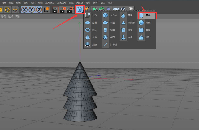Viewport: 199px width, 130px height.
Task: Toggle the X axis lock
Action: point(24,9)
